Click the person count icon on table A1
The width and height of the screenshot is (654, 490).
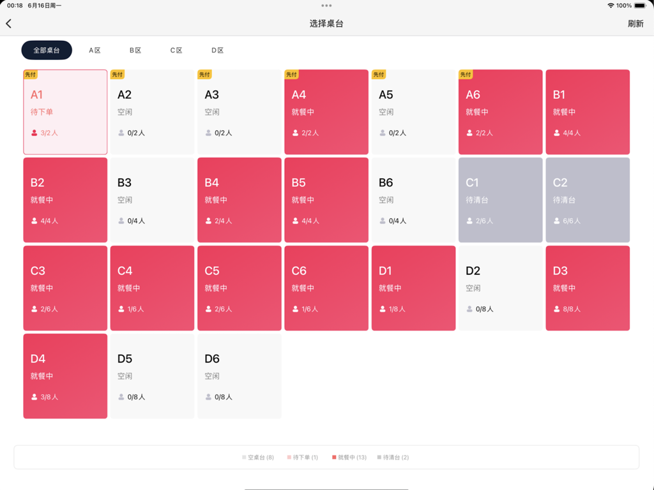33,133
